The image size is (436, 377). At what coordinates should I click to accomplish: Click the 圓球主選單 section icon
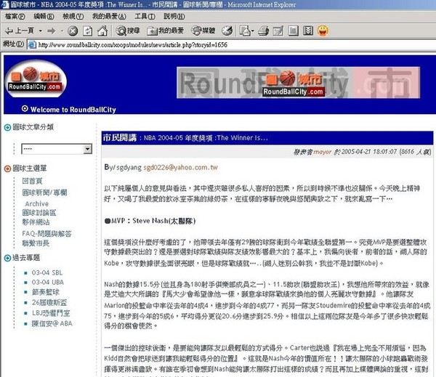click(x=7, y=169)
